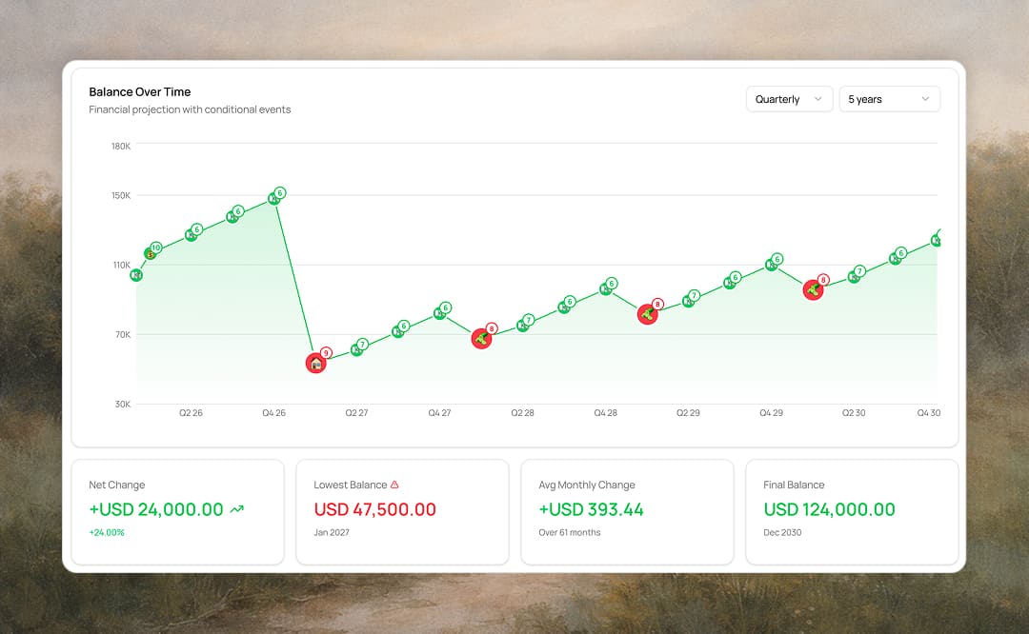Click the green data point at Q2 30
This screenshot has height=634, width=1029.
854,277
